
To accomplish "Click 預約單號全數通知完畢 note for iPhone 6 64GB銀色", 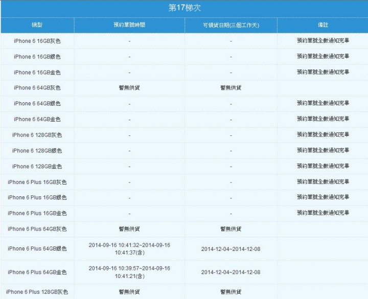I will pyautogui.click(x=323, y=103).
